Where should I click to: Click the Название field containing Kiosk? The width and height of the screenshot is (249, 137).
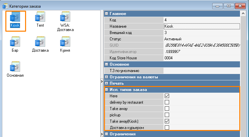[x=202, y=26]
